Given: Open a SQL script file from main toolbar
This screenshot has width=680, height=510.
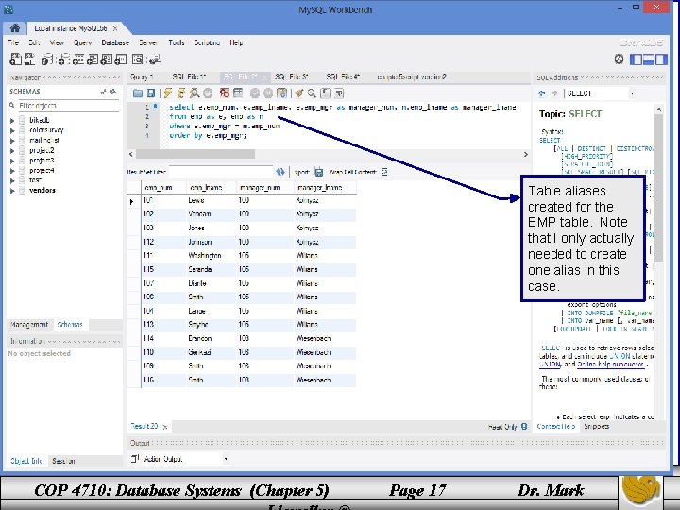Looking at the screenshot, I should click(29, 59).
